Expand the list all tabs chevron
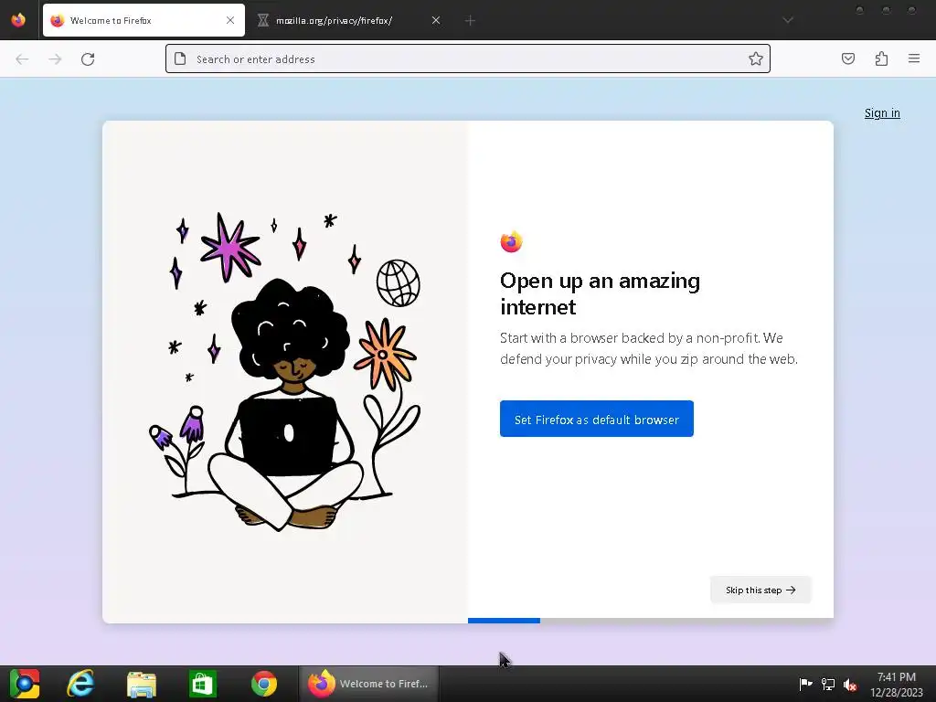This screenshot has width=936, height=702. tap(788, 20)
